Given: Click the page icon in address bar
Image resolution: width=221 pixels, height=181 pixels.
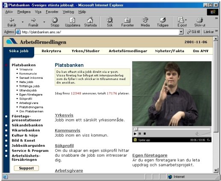Looking at the screenshot, I should [x=18, y=32].
